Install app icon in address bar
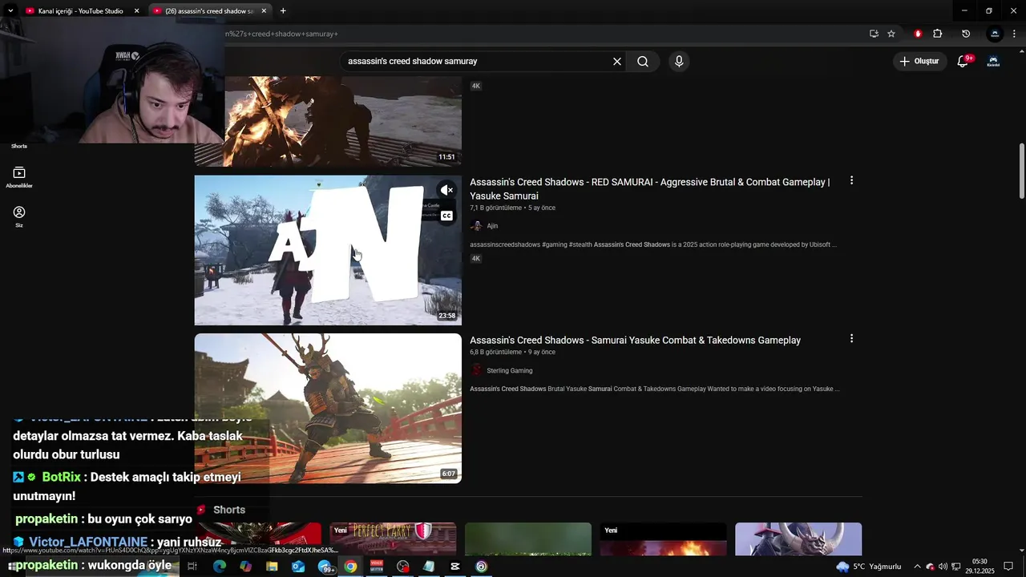Viewport: 1026px width, 577px height. pos(874,34)
